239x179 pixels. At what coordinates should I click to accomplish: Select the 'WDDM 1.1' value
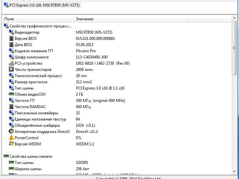pyautogui.click(x=85, y=144)
